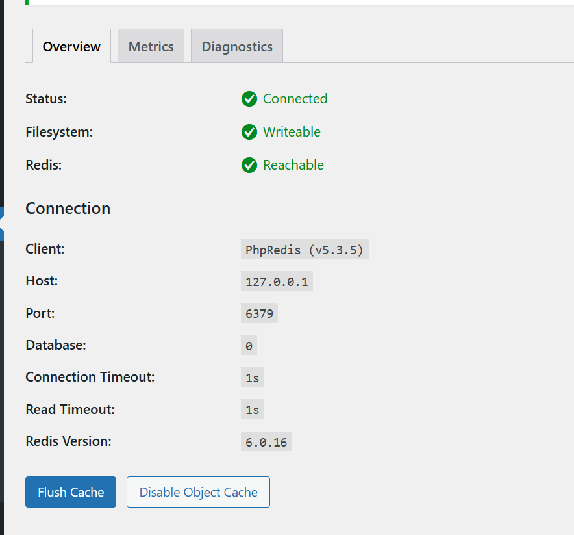Image resolution: width=574 pixels, height=535 pixels.
Task: Click the Redis Version value '6.0.16'
Action: pyautogui.click(x=266, y=441)
